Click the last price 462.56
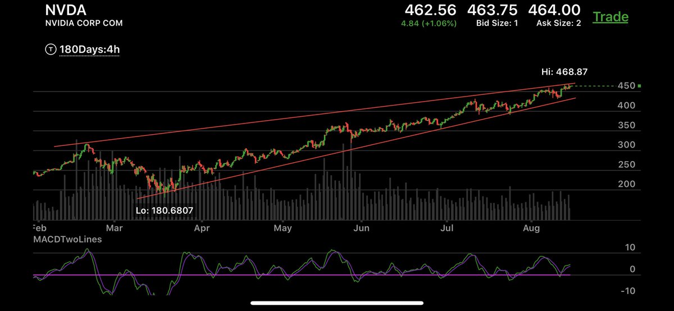 click(x=431, y=10)
